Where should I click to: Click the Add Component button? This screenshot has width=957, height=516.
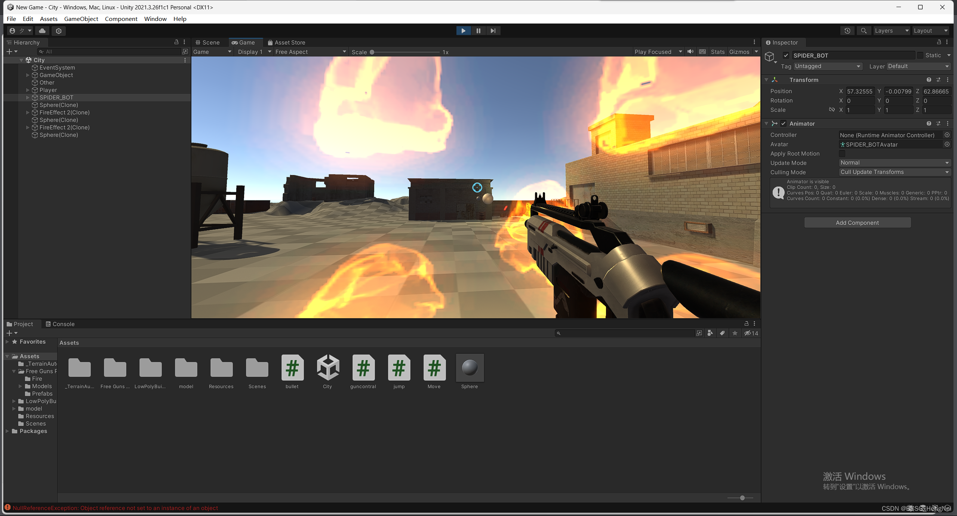857,222
